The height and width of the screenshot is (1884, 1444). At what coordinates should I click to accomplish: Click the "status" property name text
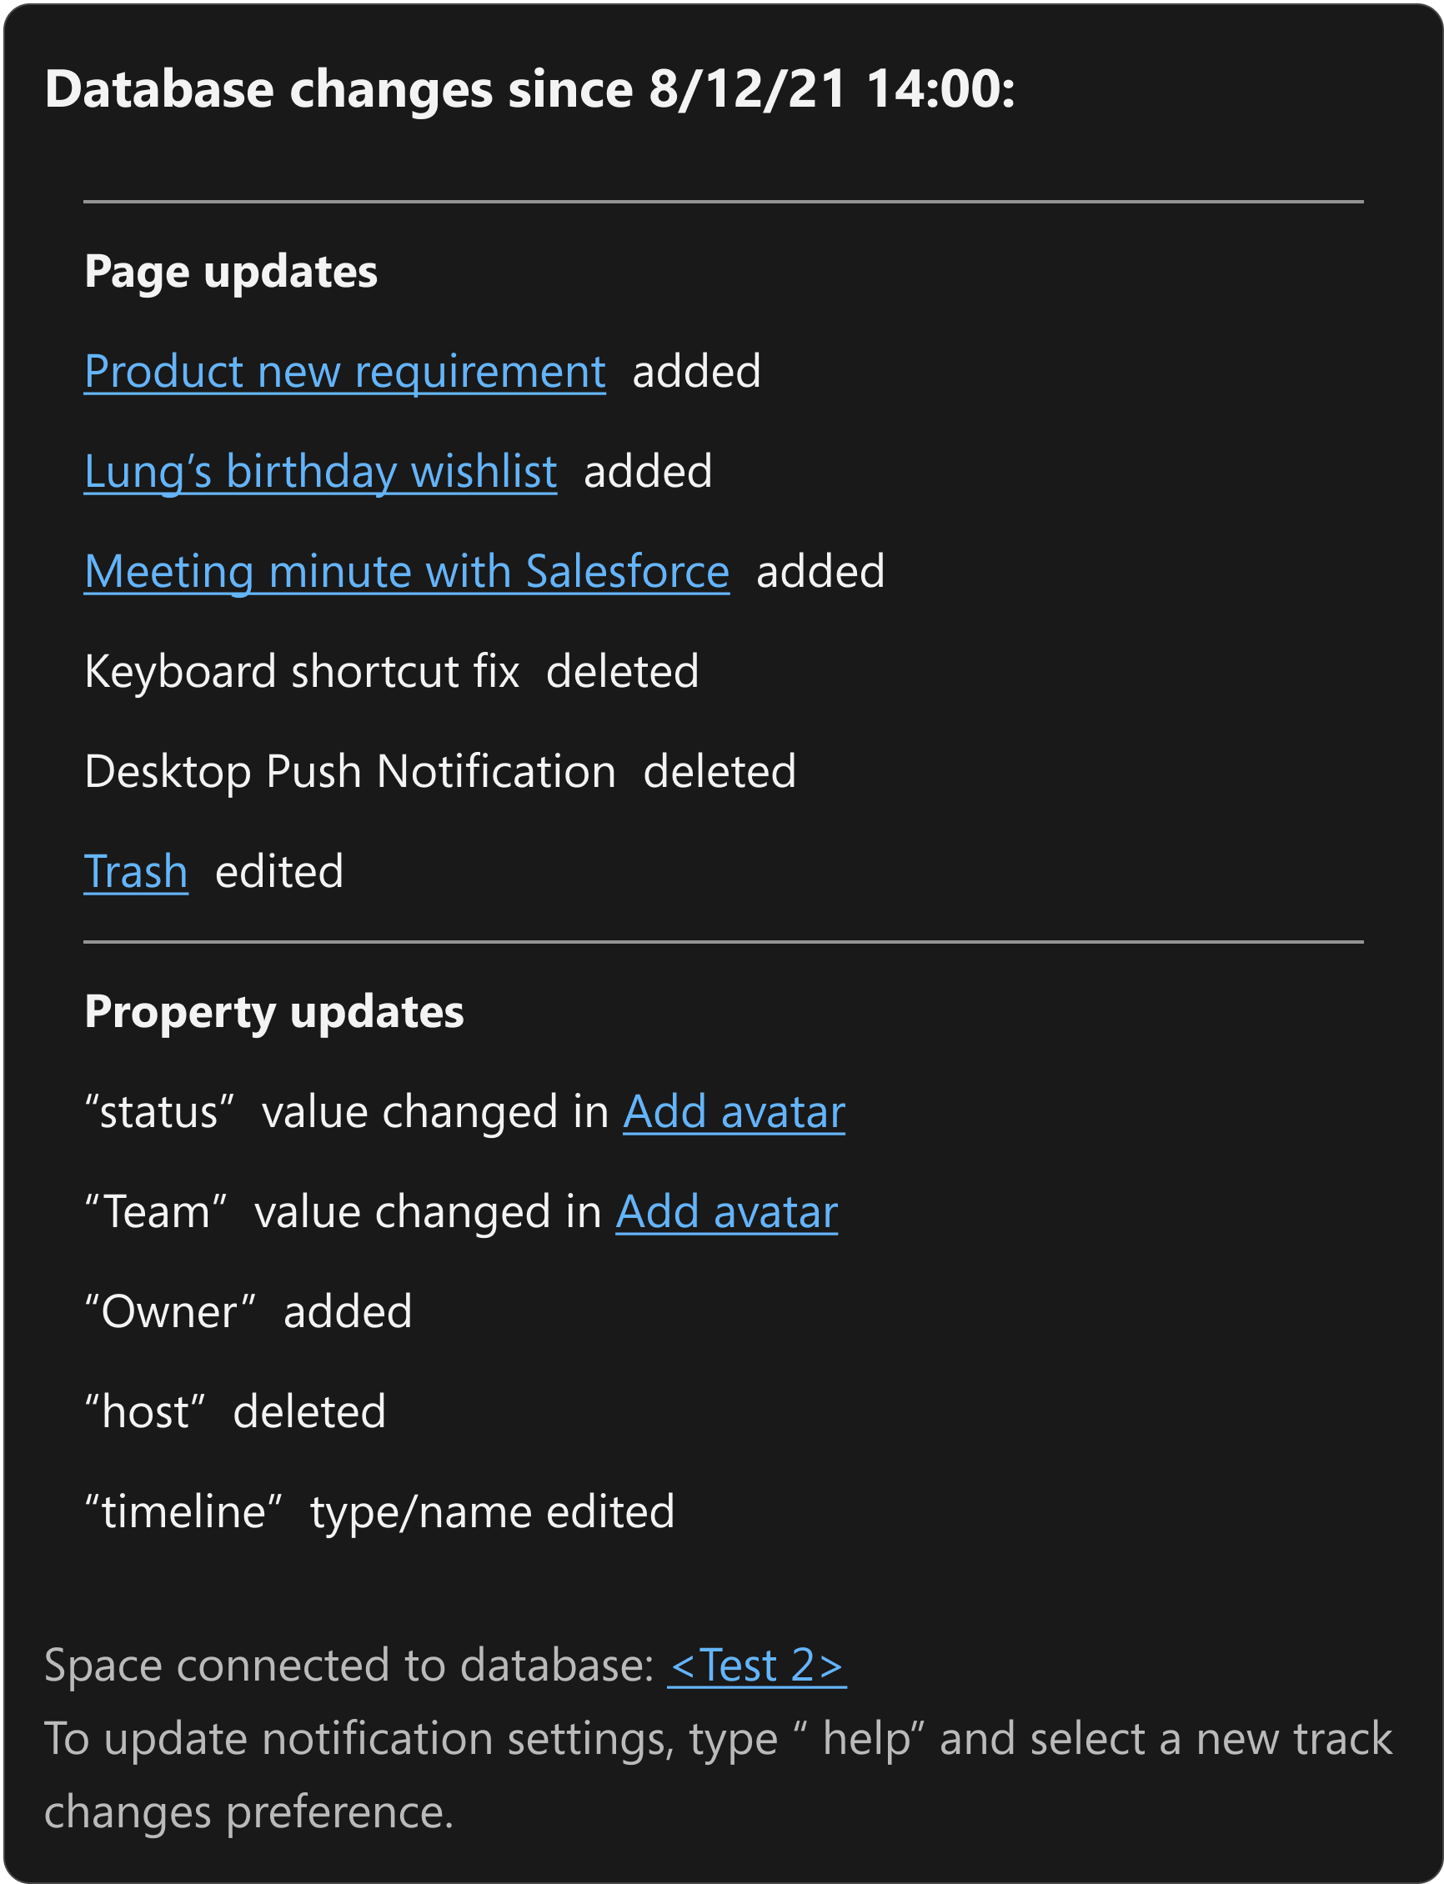point(160,1112)
